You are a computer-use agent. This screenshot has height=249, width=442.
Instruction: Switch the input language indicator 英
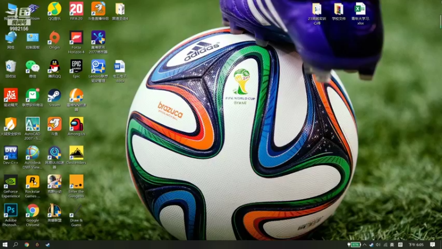[x=392, y=245]
